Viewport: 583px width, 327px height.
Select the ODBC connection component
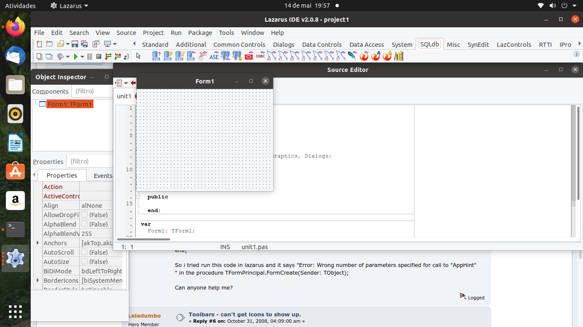260,56
